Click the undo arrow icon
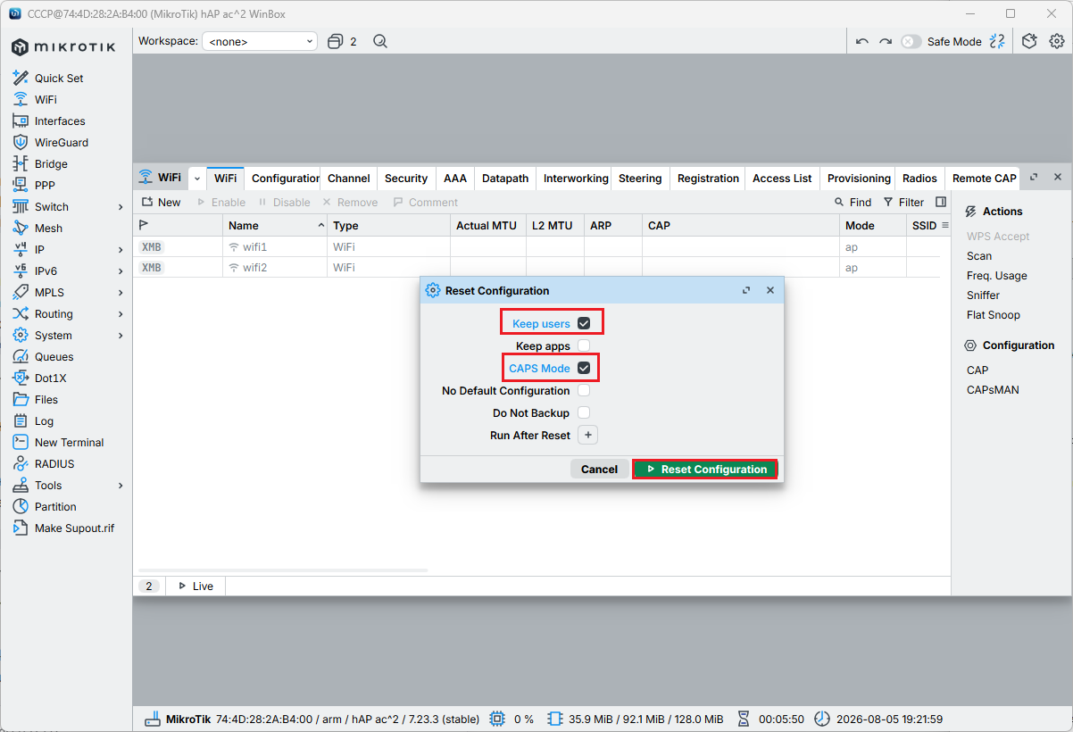This screenshot has height=732, width=1073. (861, 41)
